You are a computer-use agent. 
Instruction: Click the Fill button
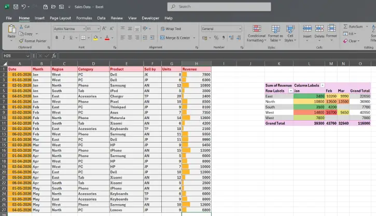coord(350,34)
